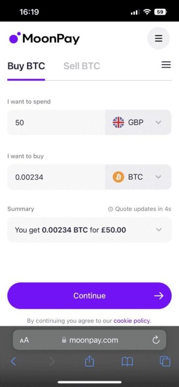Tap the moonpay.com address bar
Image resolution: width=179 pixels, height=387 pixels.
pos(89,340)
